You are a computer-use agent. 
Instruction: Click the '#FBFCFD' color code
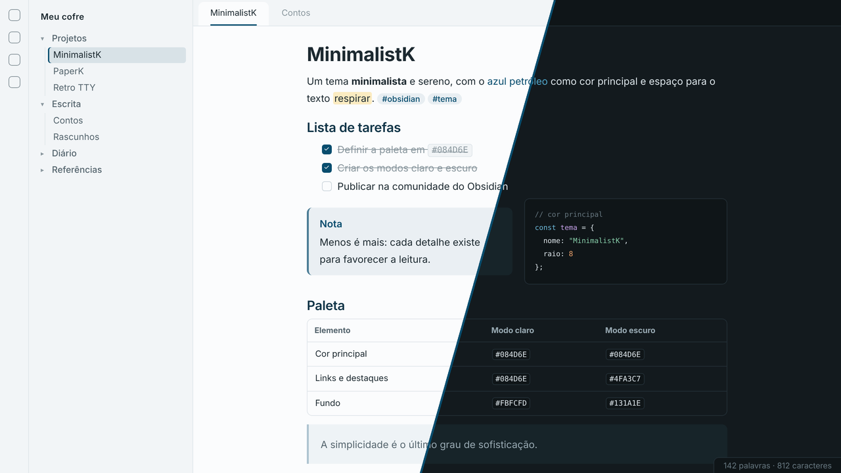pyautogui.click(x=511, y=403)
